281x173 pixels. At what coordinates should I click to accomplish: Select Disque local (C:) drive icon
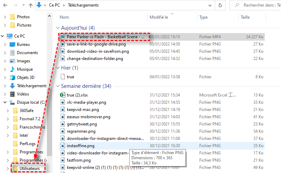point(12,102)
